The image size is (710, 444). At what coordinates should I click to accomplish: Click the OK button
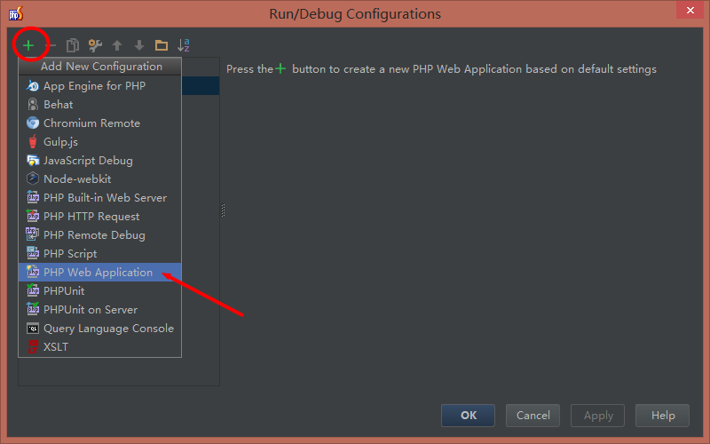point(469,416)
